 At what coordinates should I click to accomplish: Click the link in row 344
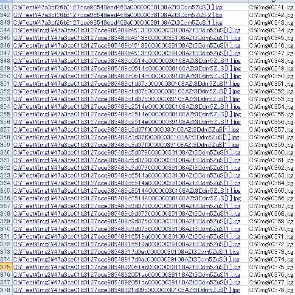click(126, 30)
